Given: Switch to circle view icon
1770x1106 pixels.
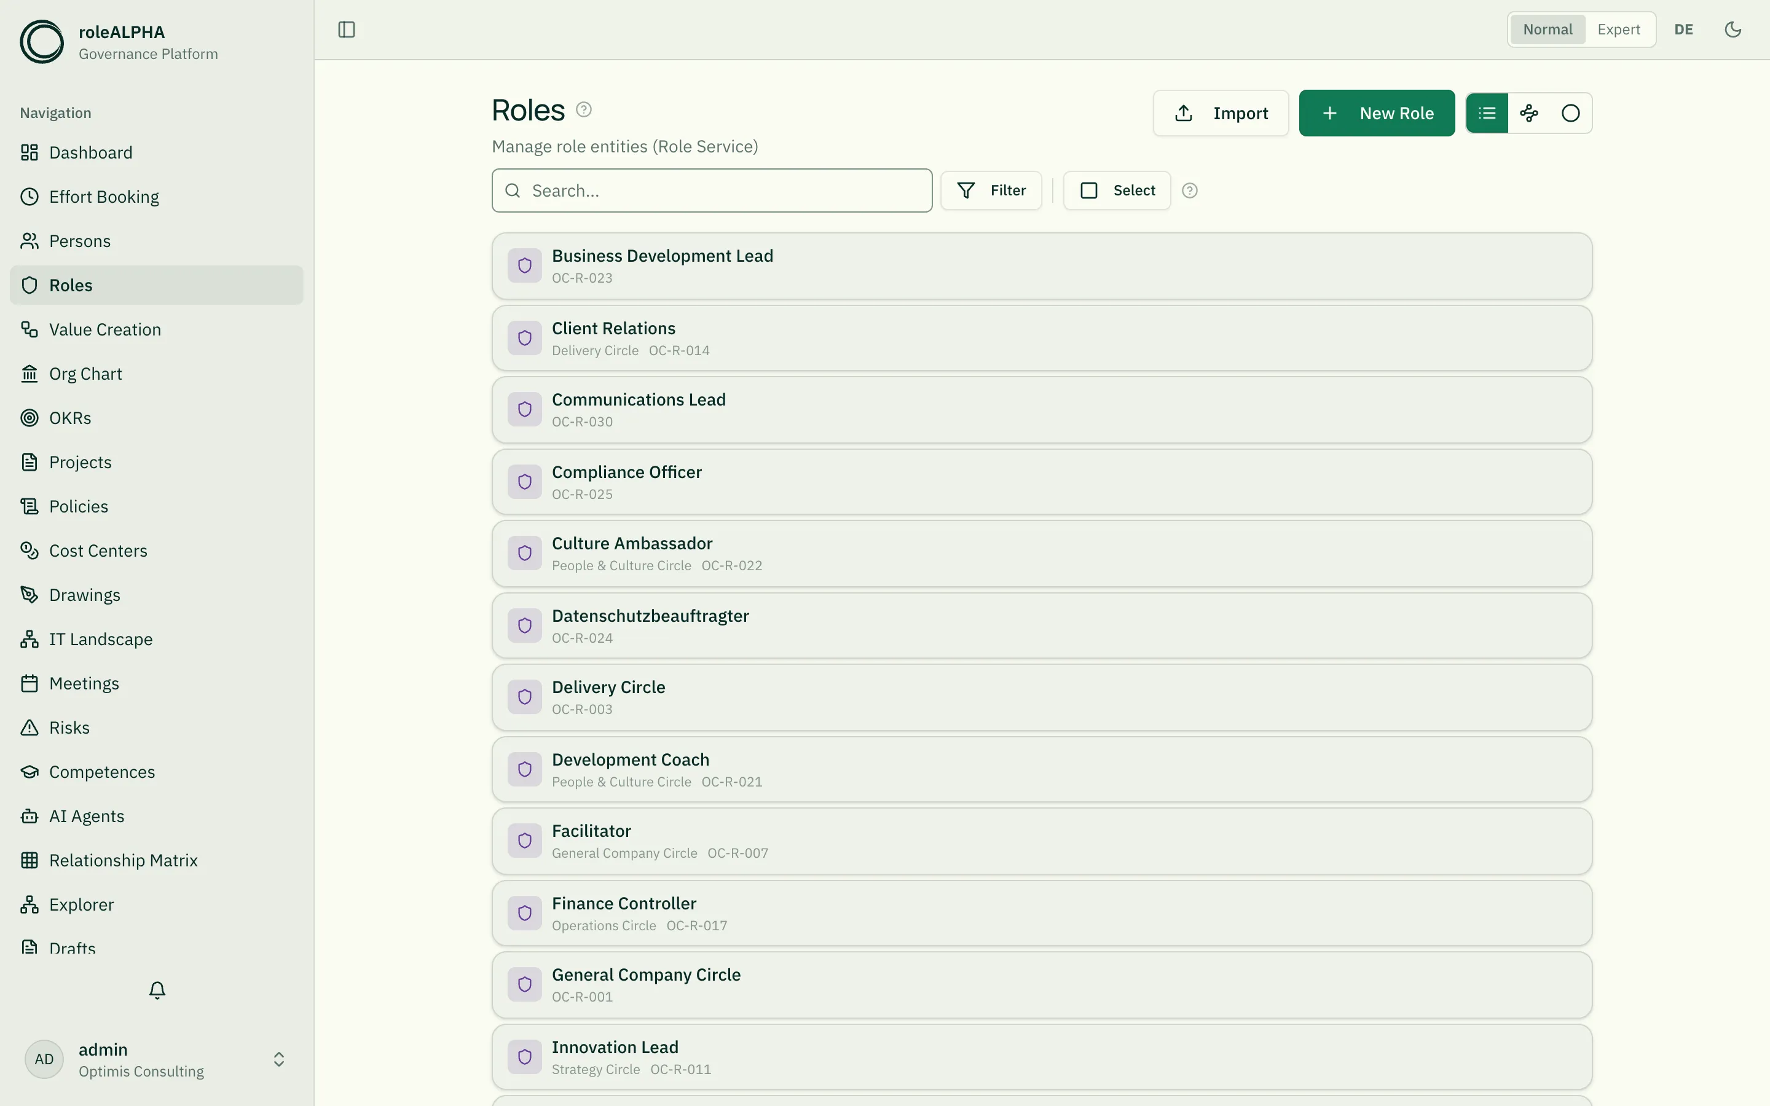Looking at the screenshot, I should [x=1570, y=114].
